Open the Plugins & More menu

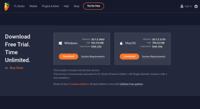[x=50, y=6]
